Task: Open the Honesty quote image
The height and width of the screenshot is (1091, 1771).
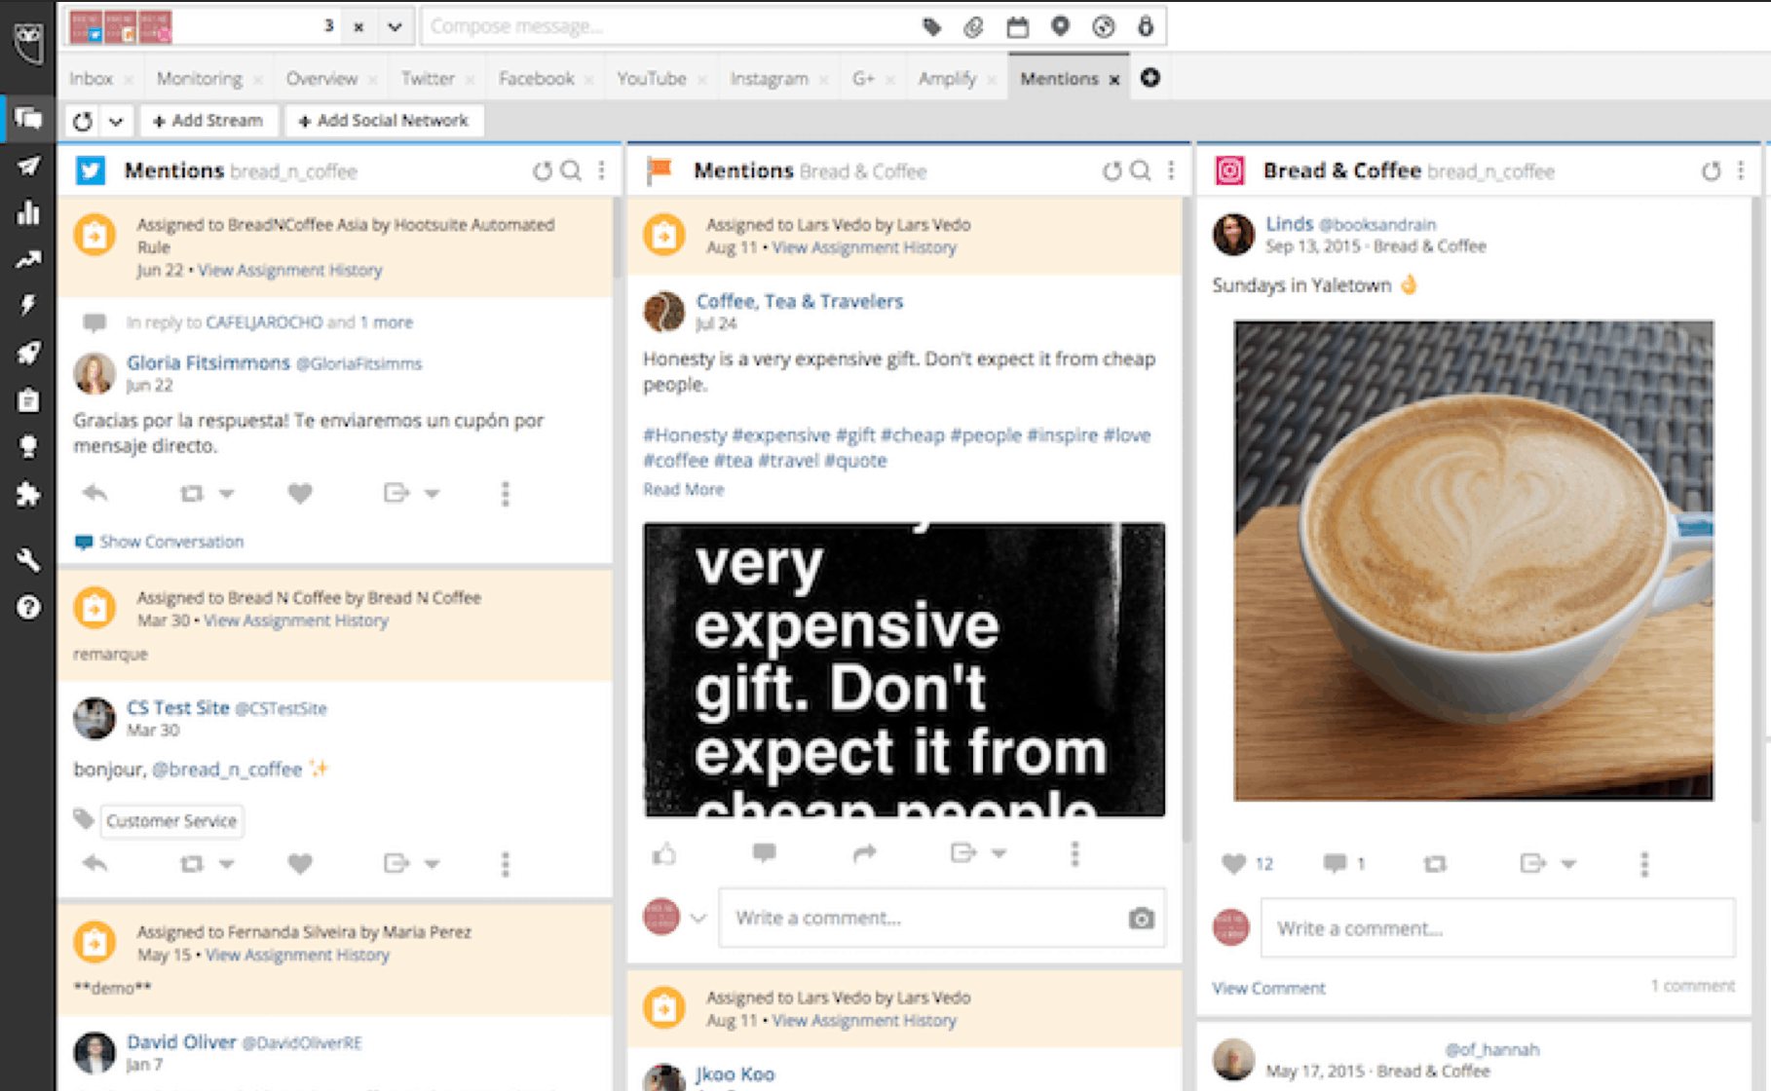Action: tap(904, 669)
